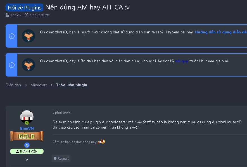247x167 pixels.
Task: Open the "Thảo luận plugin" breadcrumb
Action: coord(72,85)
